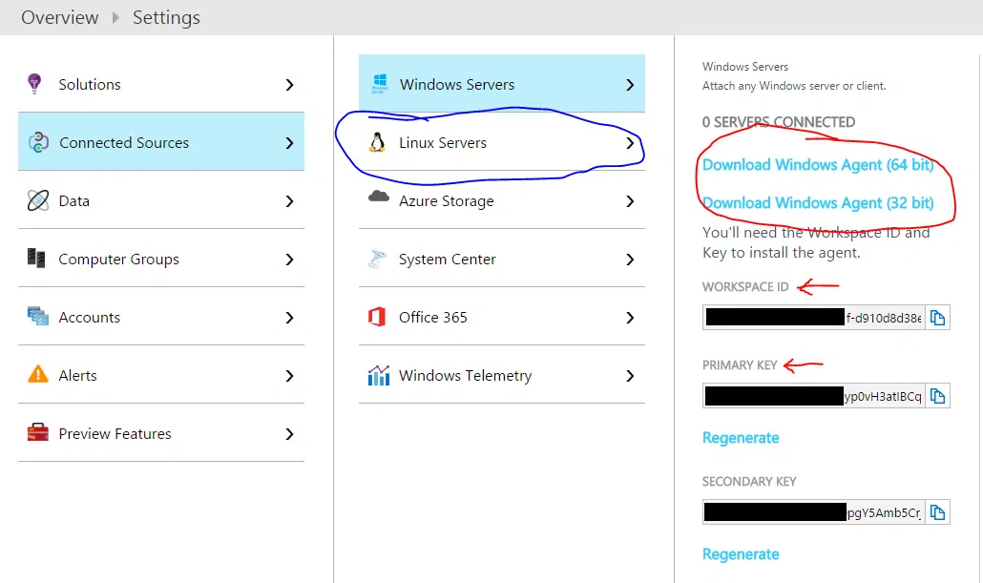Select the Connected Sources section
The width and height of the screenshot is (983, 583).
[161, 141]
